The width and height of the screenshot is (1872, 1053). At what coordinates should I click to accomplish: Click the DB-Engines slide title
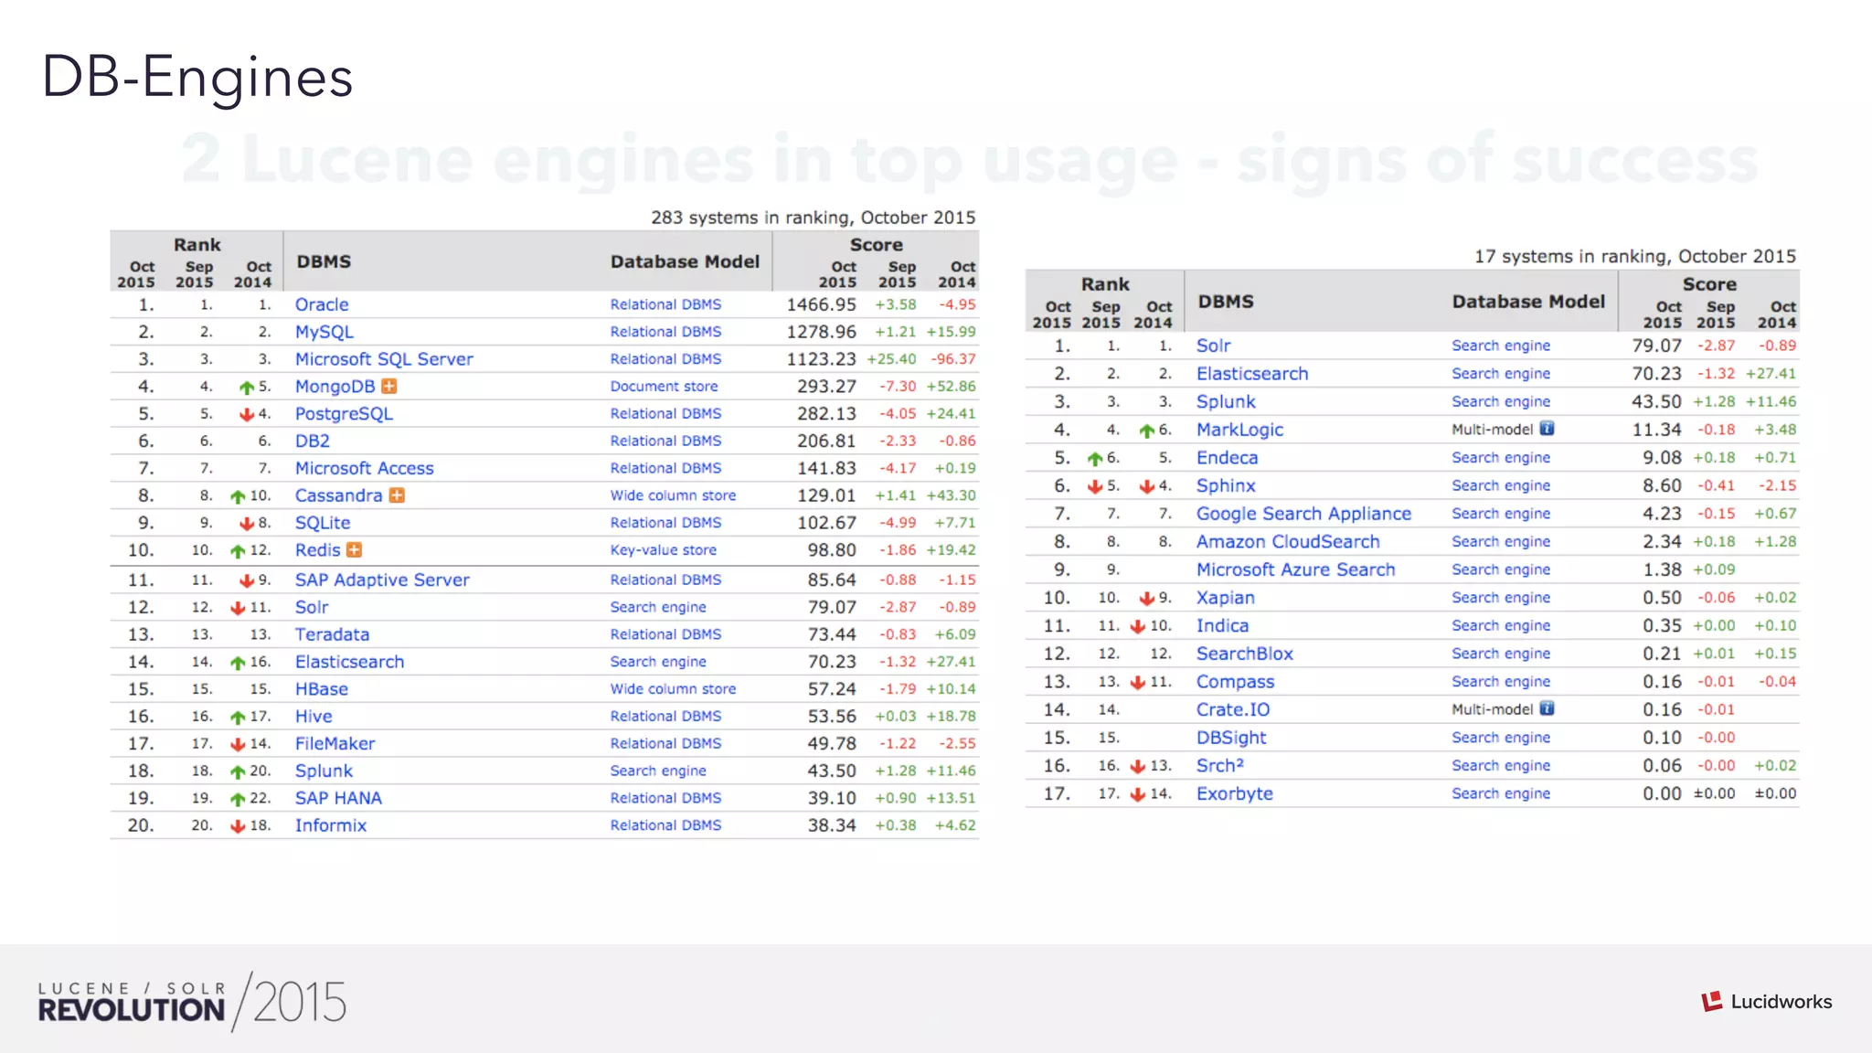pyautogui.click(x=197, y=77)
